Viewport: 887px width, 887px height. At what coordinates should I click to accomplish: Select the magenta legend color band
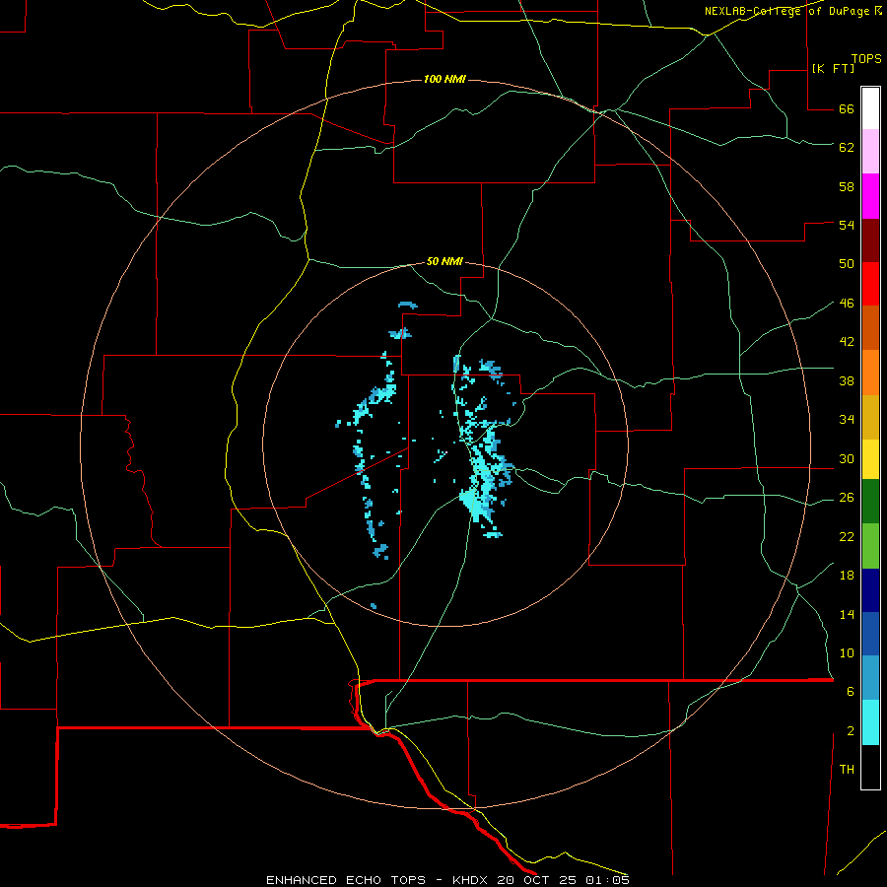tap(870, 196)
